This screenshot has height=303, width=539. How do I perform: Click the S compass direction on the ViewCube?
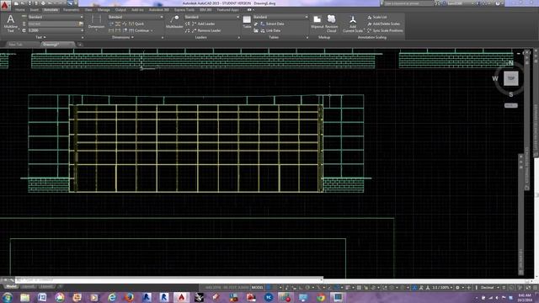tap(511, 94)
